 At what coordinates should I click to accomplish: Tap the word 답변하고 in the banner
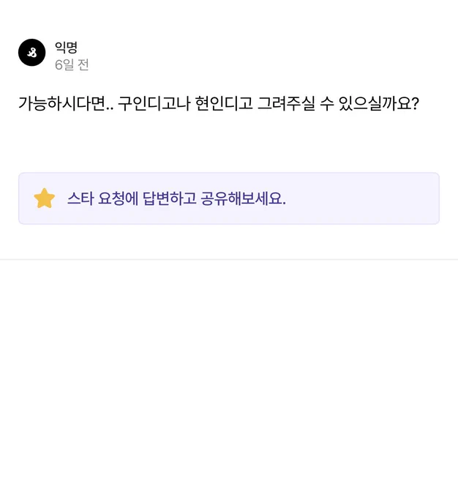coord(170,198)
